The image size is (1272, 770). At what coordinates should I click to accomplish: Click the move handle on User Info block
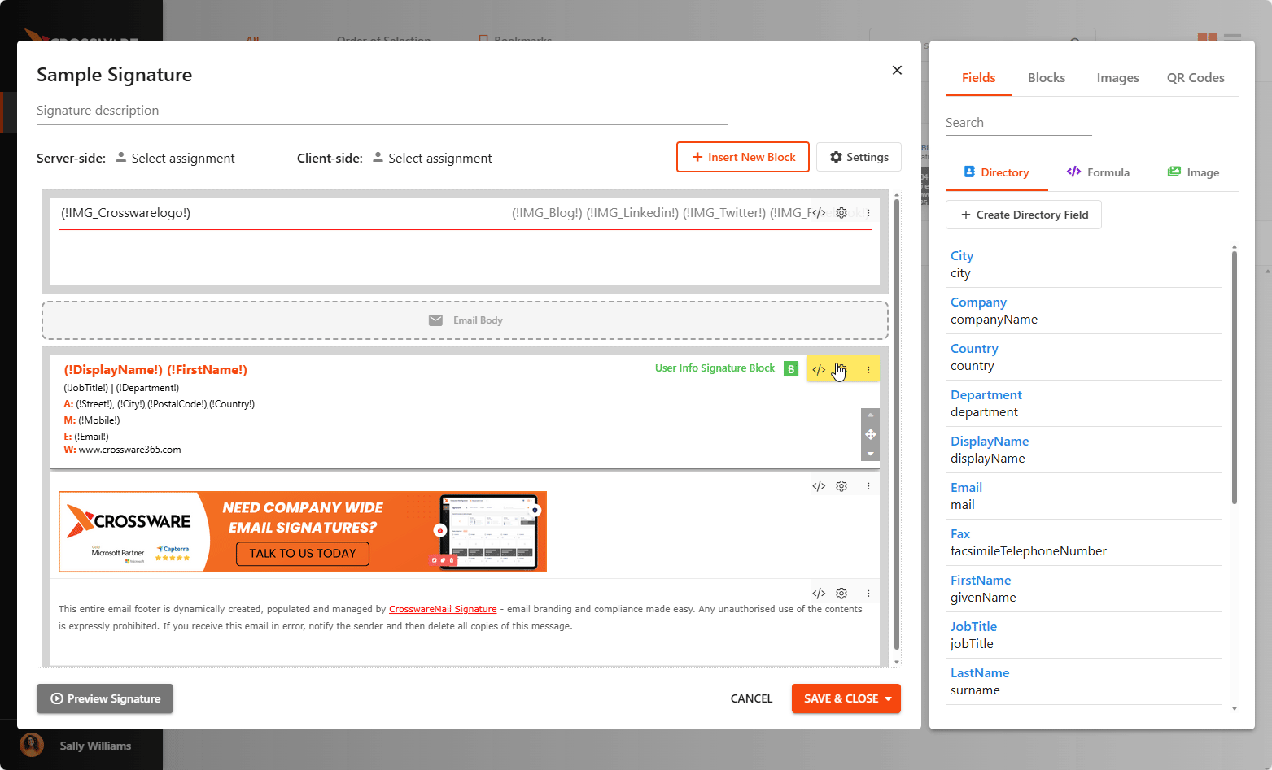870,434
